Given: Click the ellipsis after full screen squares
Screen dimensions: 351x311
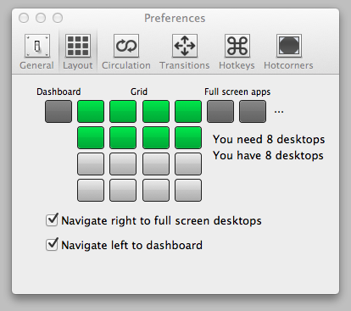Looking at the screenshot, I should click(279, 113).
